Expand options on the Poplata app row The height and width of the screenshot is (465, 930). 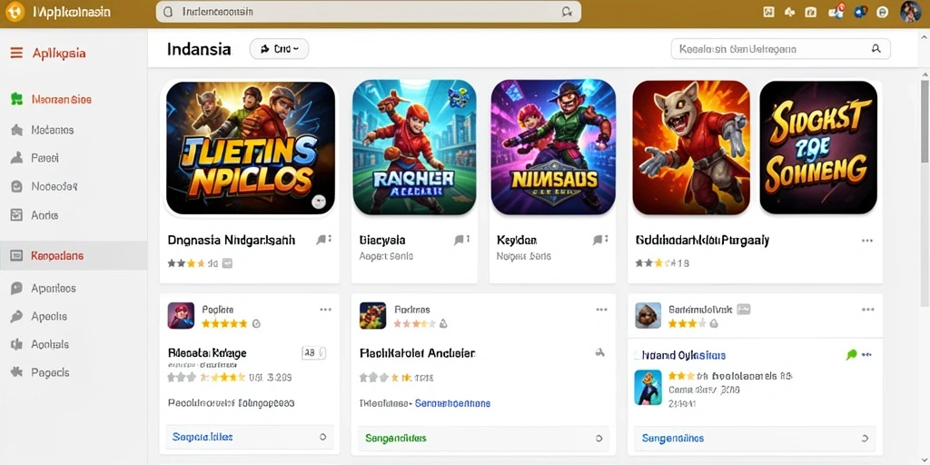[x=326, y=310]
